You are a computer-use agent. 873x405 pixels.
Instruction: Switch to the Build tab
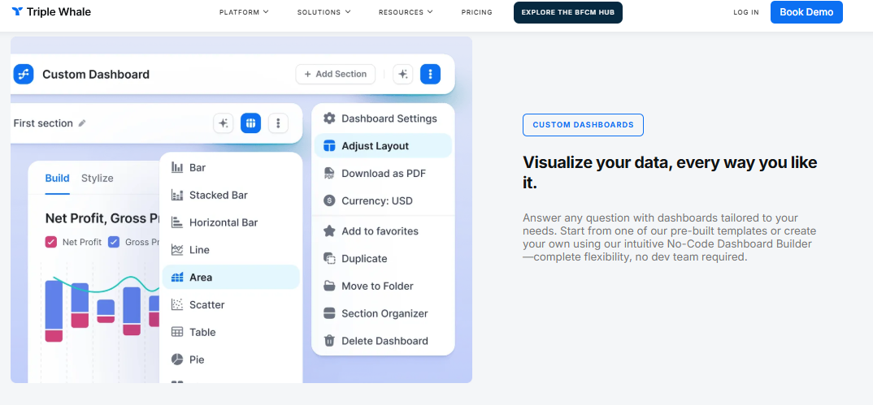(58, 179)
